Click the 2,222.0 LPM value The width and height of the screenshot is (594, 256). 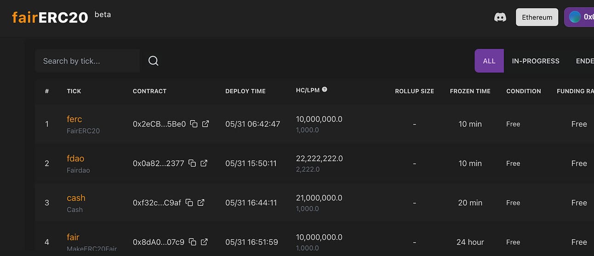(x=308, y=169)
